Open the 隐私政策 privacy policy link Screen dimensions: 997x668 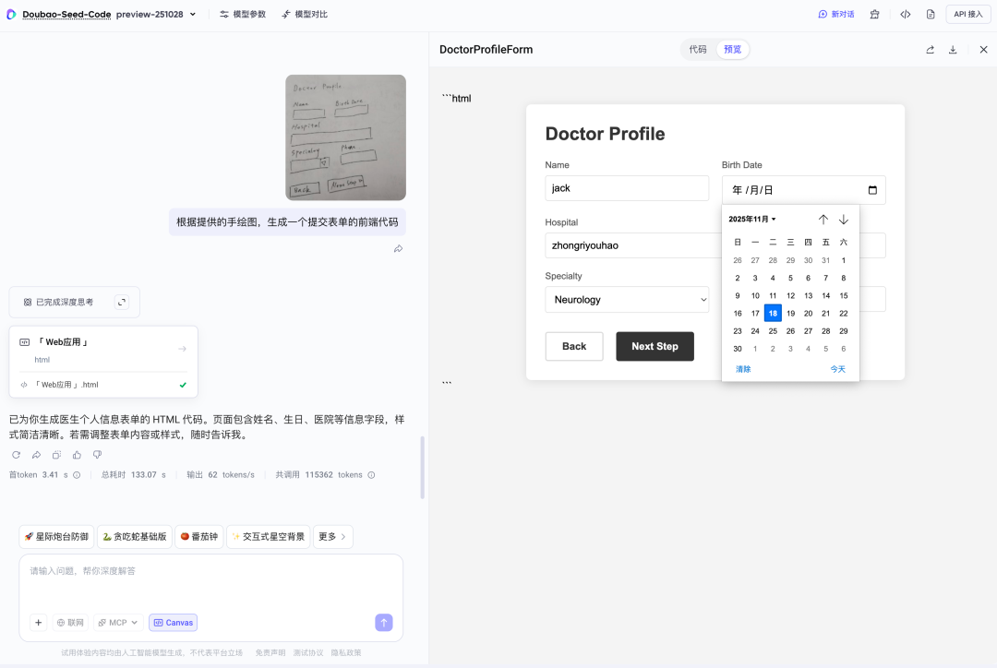click(x=346, y=652)
